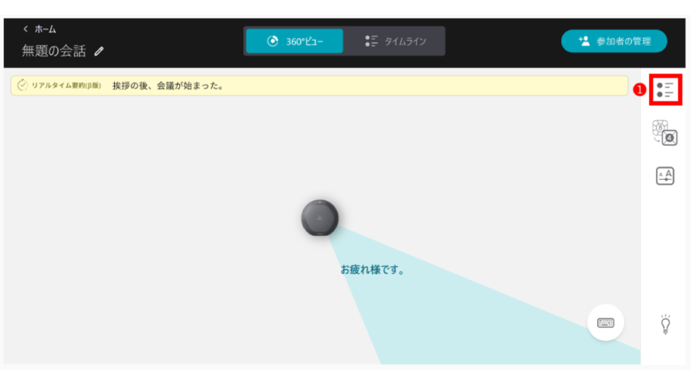Switch to the 360°ビュー tab
Viewport: 691px width, 389px height.
click(295, 41)
